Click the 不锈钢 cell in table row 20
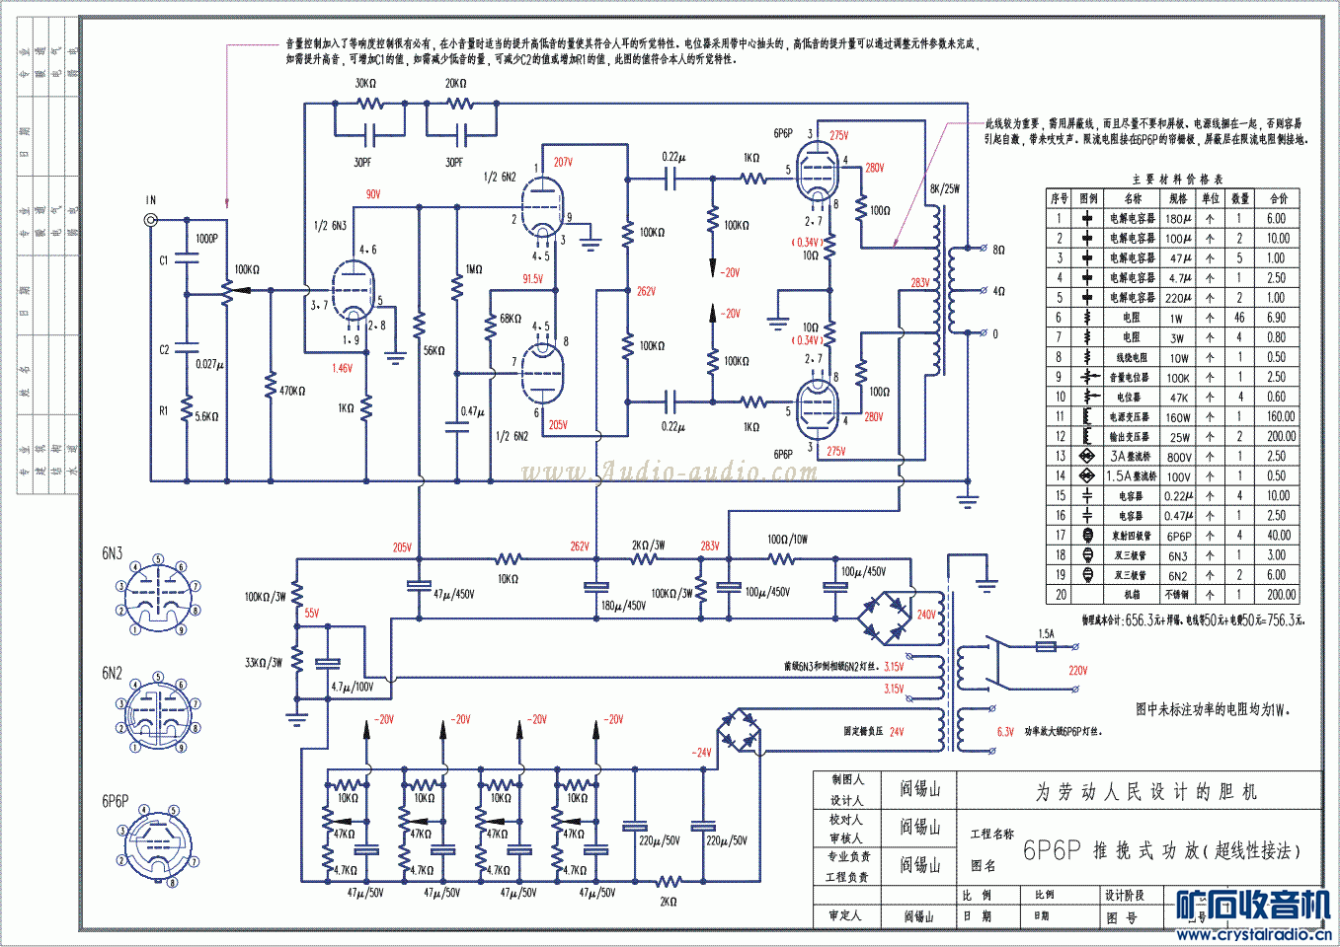The height and width of the screenshot is (947, 1340). tap(1178, 595)
